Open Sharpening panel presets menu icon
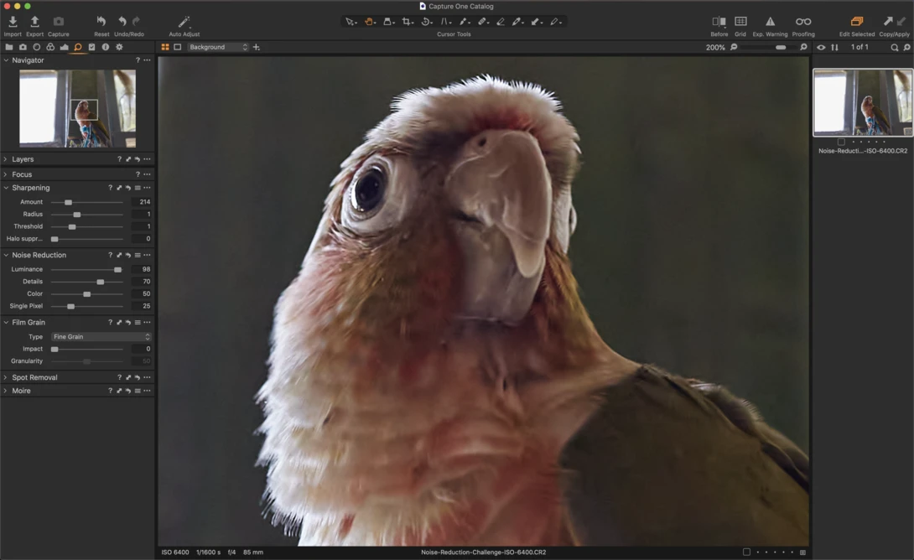The image size is (914, 560). [138, 188]
